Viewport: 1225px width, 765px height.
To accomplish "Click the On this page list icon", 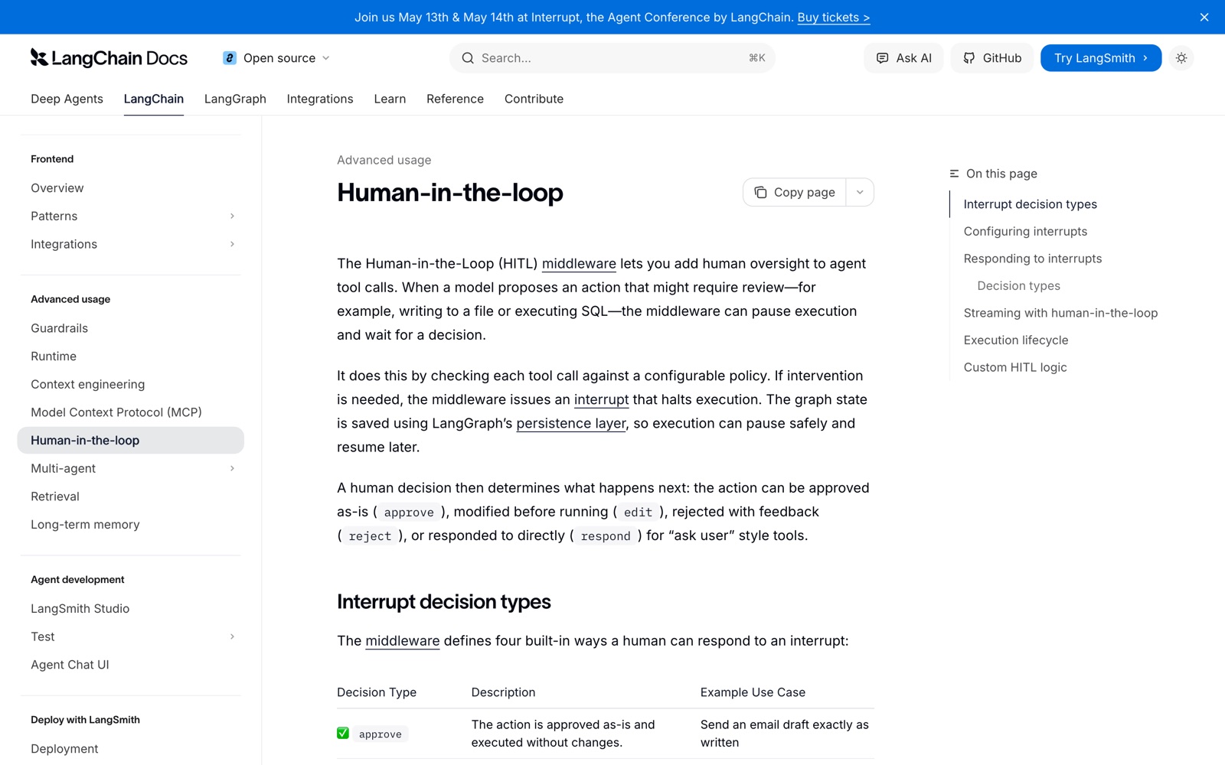I will tap(954, 174).
